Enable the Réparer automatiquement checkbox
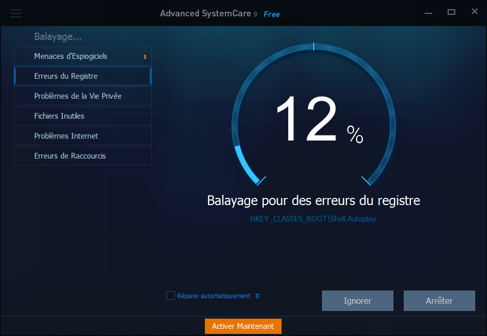The image size is (487, 336). coord(171,296)
